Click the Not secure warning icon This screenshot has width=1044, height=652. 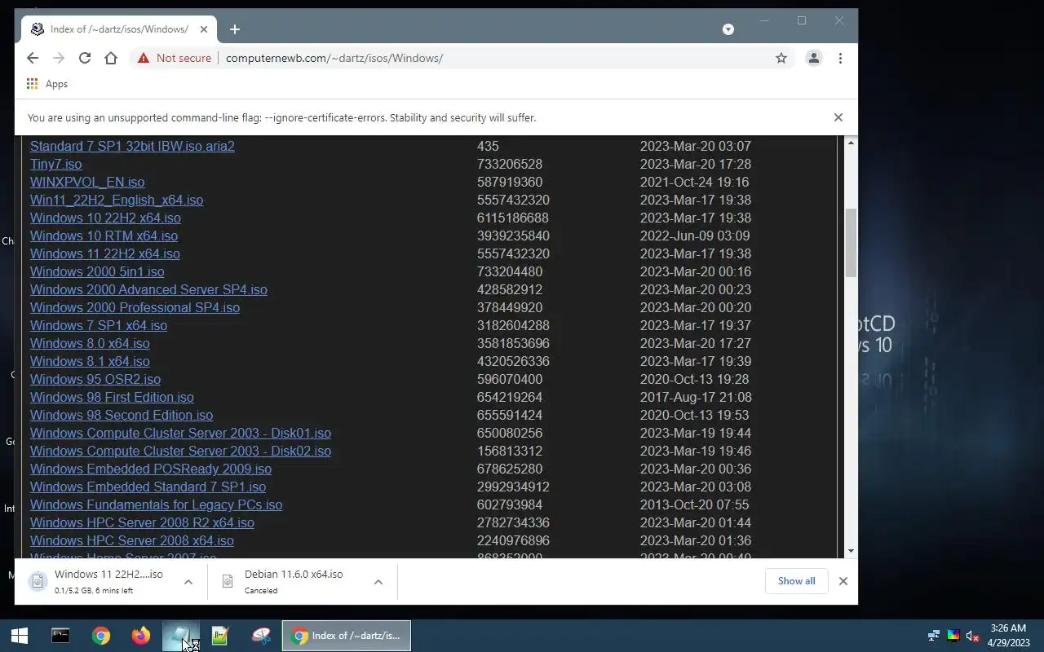click(144, 58)
